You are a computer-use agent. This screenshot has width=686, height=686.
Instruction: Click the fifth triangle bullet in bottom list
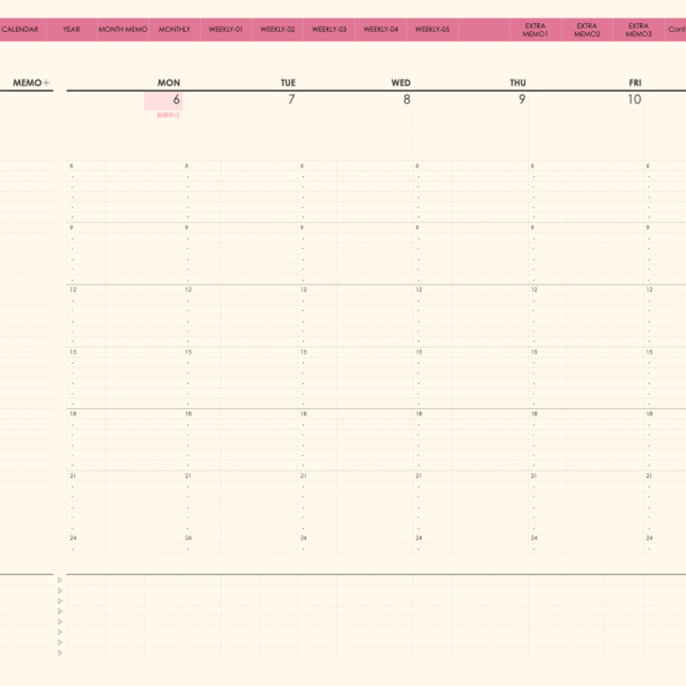pos(60,622)
